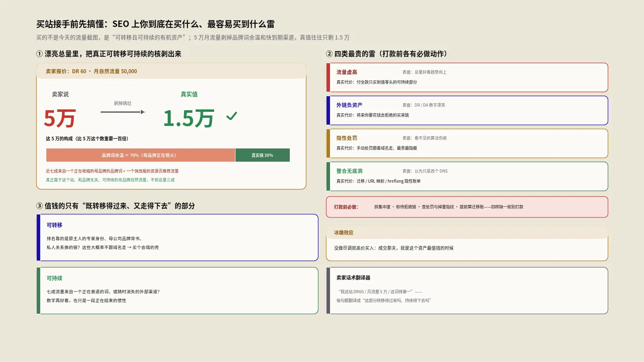
Task: Click the green 真实核 30% bar segment
Action: [x=262, y=155]
